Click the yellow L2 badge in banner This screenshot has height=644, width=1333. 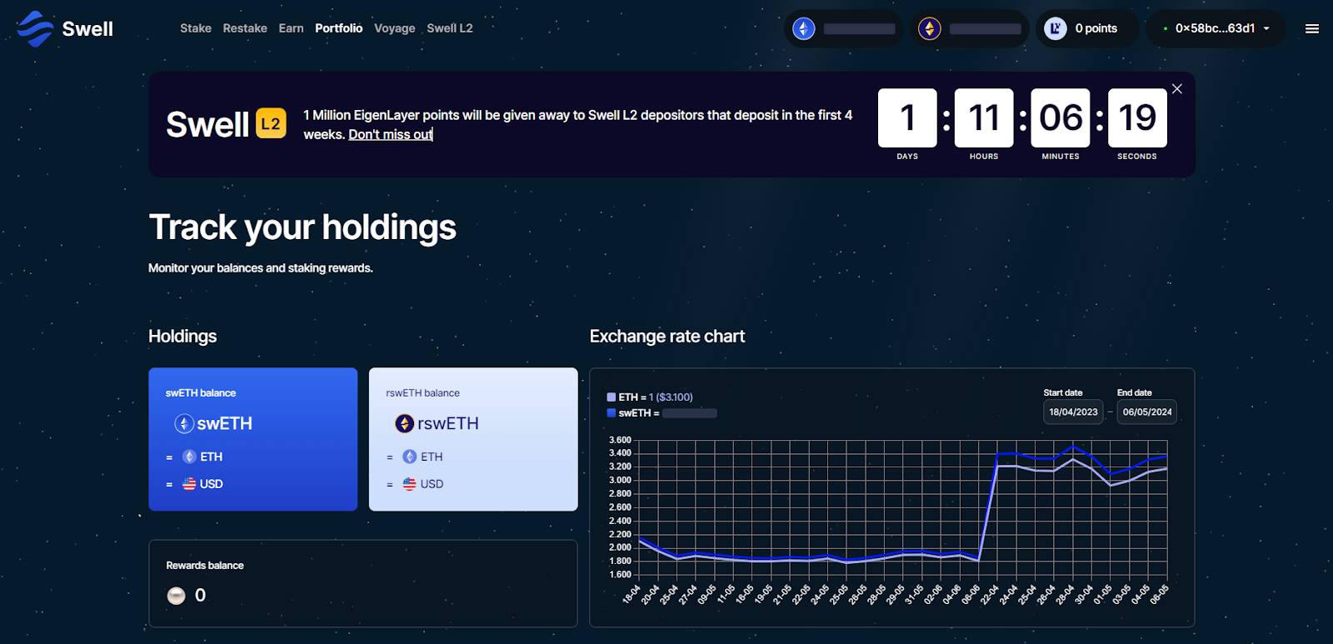271,124
